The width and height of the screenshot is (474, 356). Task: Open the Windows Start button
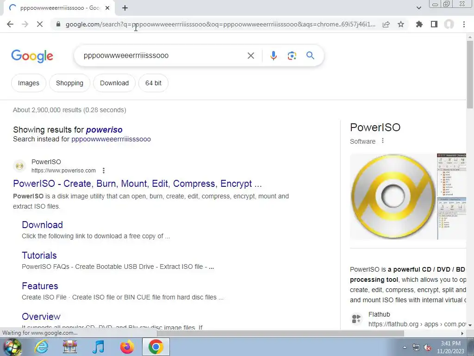pos(12,347)
